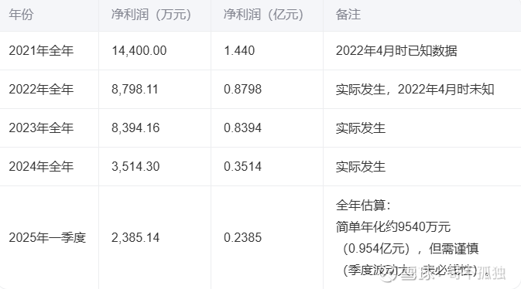Click the note 实际发生，2022年4月时未知

(415, 90)
